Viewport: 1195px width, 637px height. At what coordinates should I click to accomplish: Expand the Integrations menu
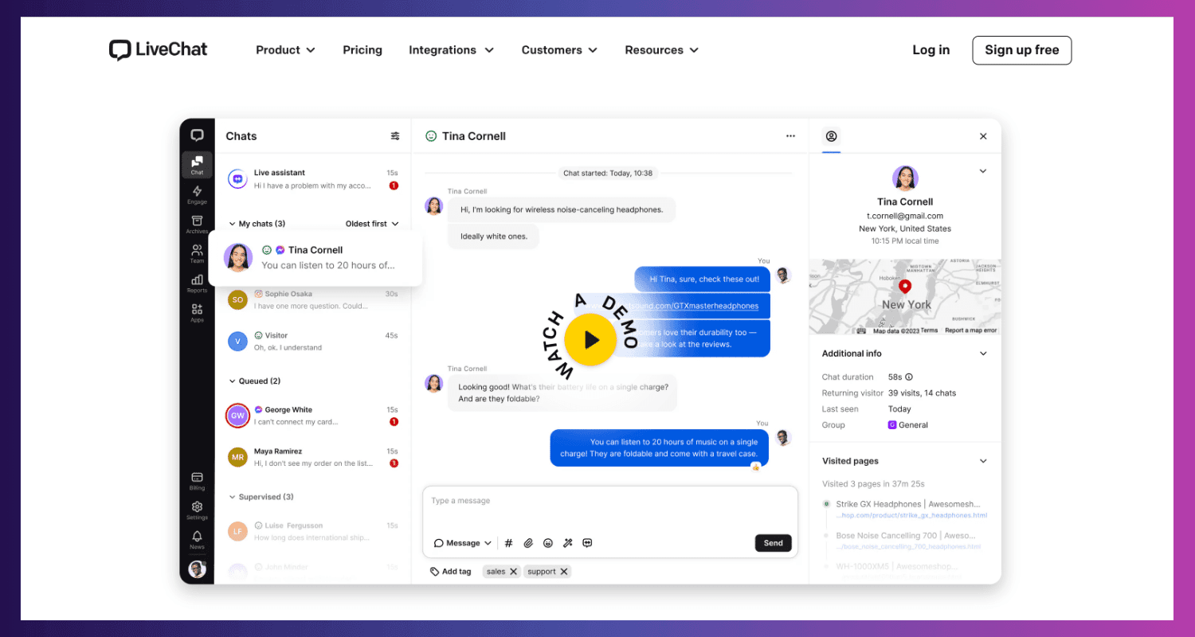451,49
